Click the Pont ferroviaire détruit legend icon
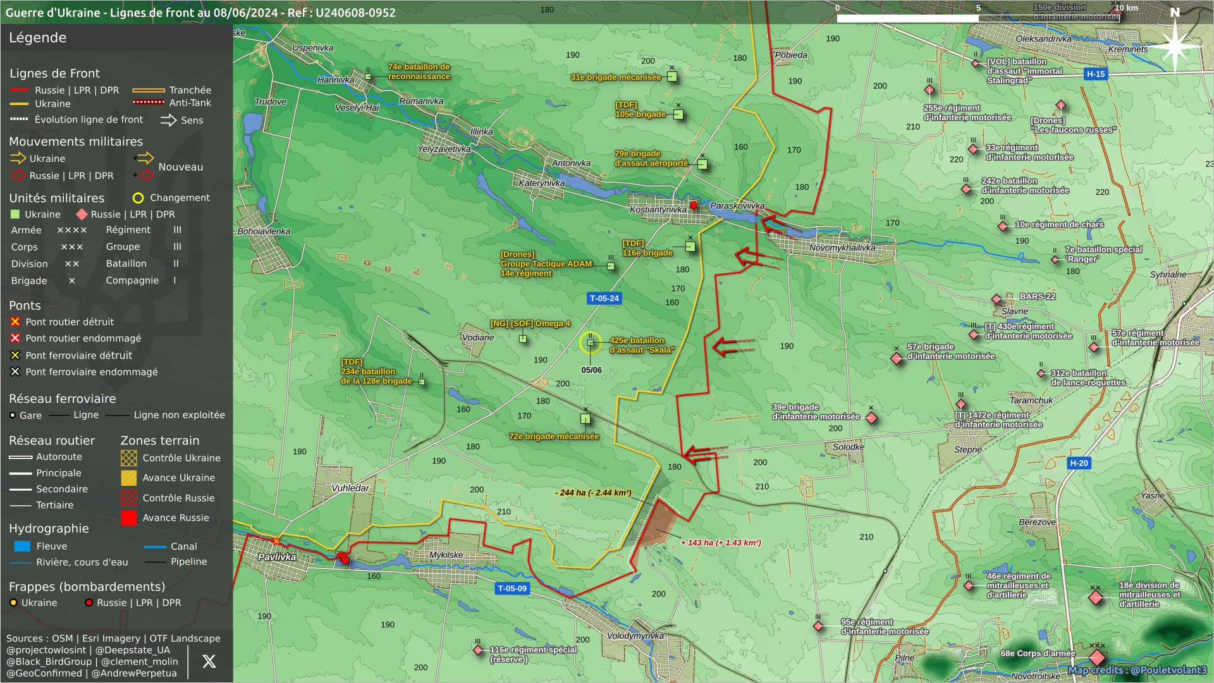Viewport: 1214px width, 683px height. click(x=15, y=355)
